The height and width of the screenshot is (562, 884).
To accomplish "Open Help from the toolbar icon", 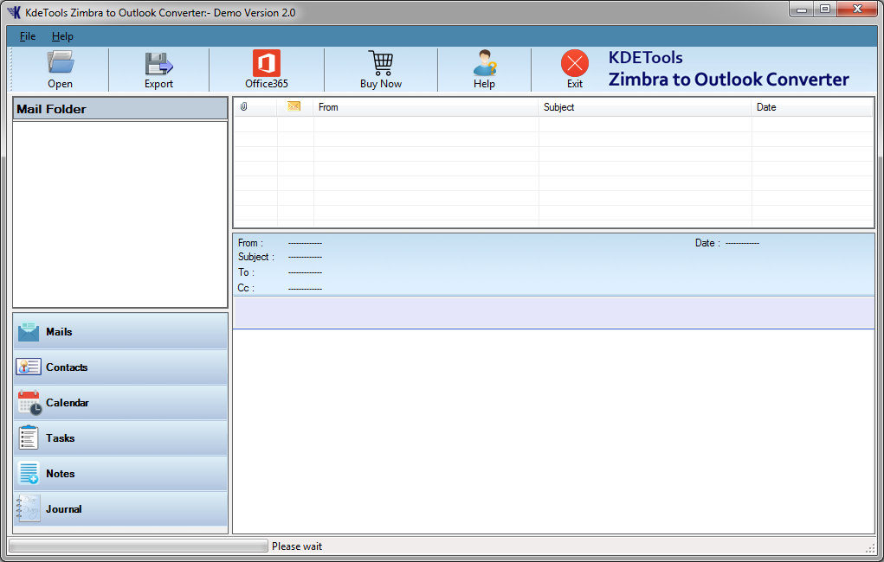I will coord(485,63).
